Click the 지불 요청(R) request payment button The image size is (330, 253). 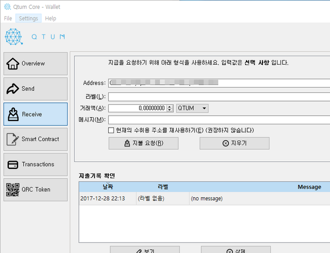(x=143, y=144)
